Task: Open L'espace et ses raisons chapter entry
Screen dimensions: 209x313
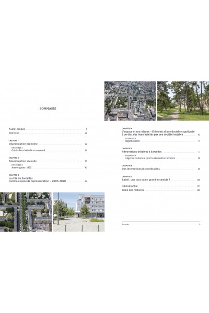Action: [x=161, y=133]
